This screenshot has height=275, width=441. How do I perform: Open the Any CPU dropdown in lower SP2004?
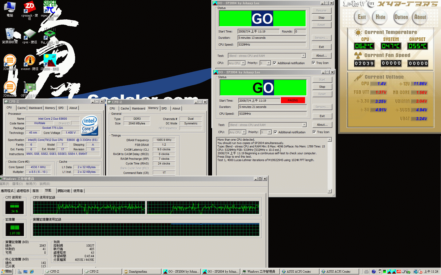244,132
